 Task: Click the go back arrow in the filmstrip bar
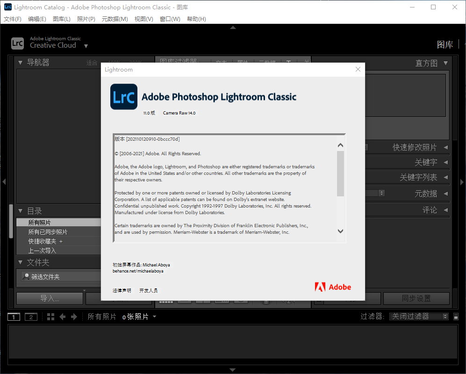[63, 317]
